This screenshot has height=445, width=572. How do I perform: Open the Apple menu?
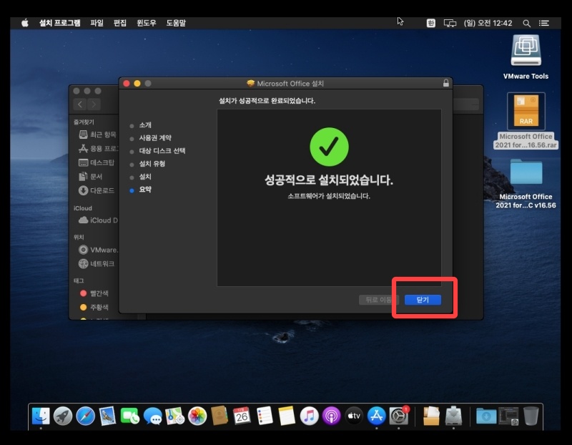pyautogui.click(x=25, y=23)
